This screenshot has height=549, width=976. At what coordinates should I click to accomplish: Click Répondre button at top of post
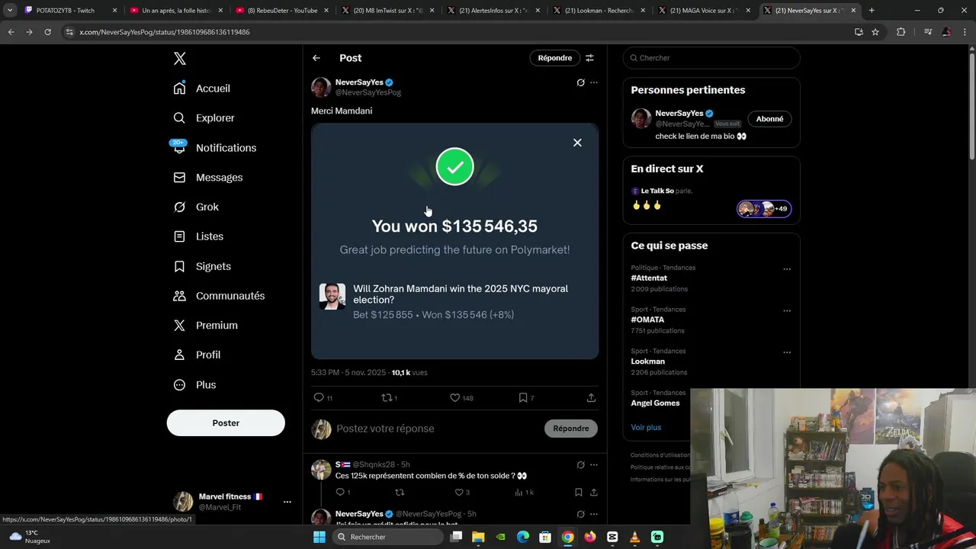tap(554, 58)
